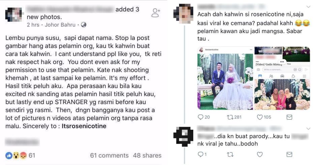Reply to the second tweet with 1 reply

[x=200, y=155]
